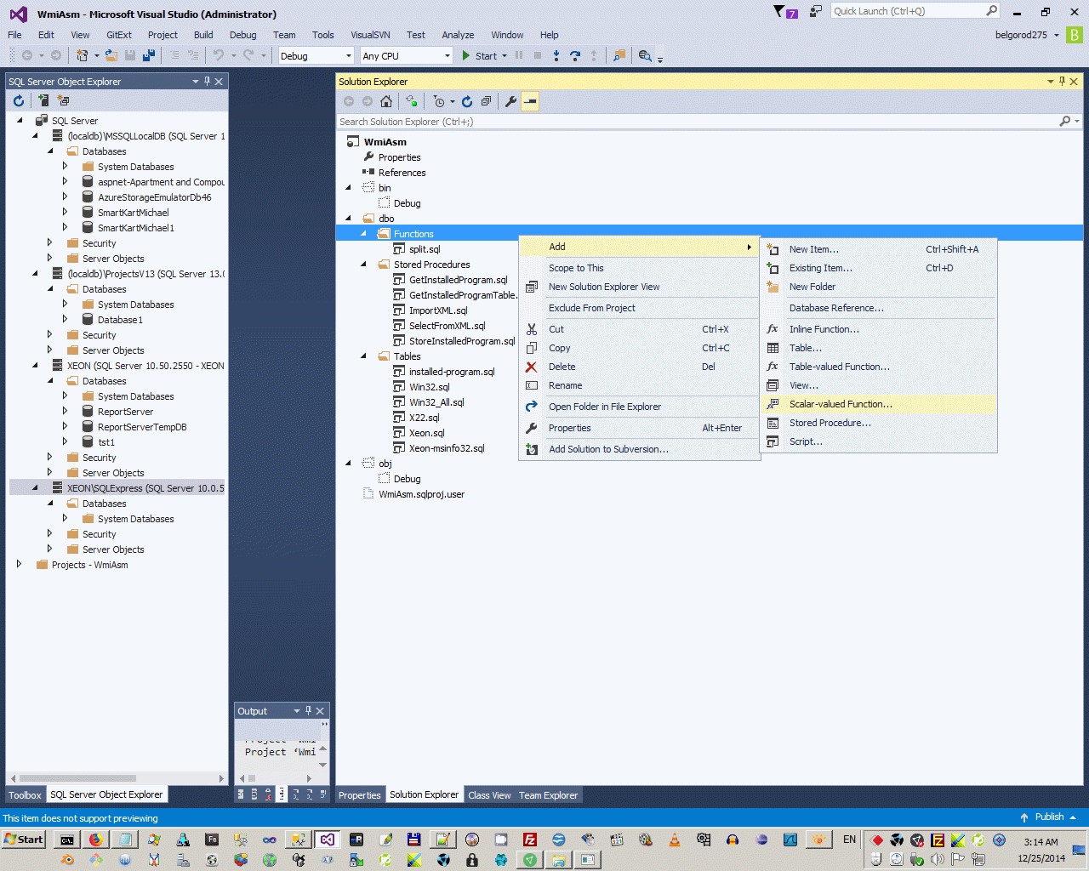1089x871 pixels.
Task: Select the SmartKartMichael1 database node
Action: (x=135, y=228)
